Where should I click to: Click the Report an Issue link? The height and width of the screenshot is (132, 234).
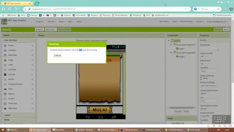tap(186, 22)
